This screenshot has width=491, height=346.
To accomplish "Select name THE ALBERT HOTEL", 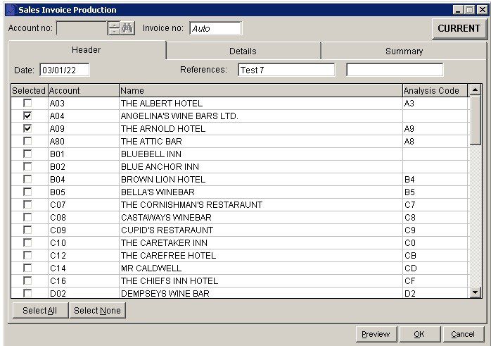I will (x=162, y=103).
